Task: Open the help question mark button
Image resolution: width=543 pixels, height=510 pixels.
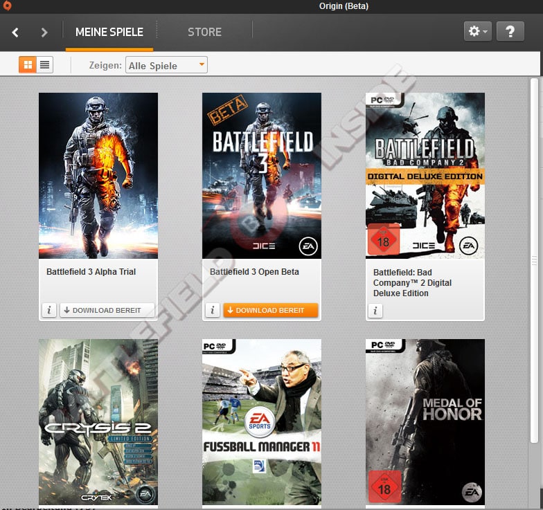Action: coord(510,31)
